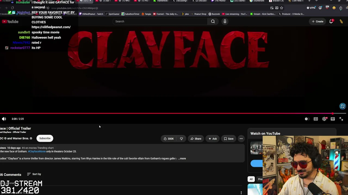Viewport: 348px width, 195px height.
Task: Dislike the video with the thumbs-down
Action: coord(181,139)
